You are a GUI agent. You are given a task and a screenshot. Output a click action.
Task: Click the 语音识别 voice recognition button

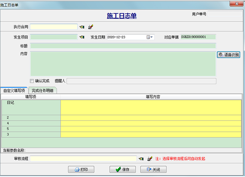(229, 55)
